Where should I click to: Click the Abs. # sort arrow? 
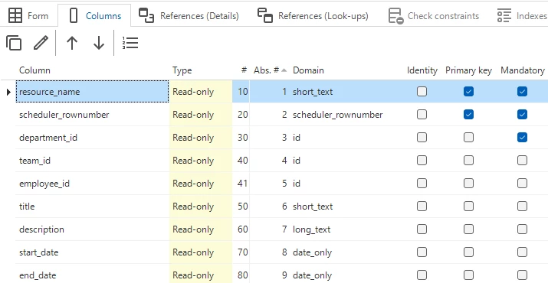tap(284, 70)
